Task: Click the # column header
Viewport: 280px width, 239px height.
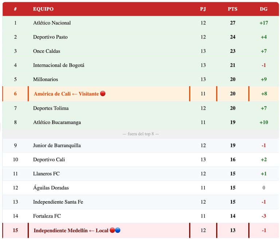Action: (15, 9)
